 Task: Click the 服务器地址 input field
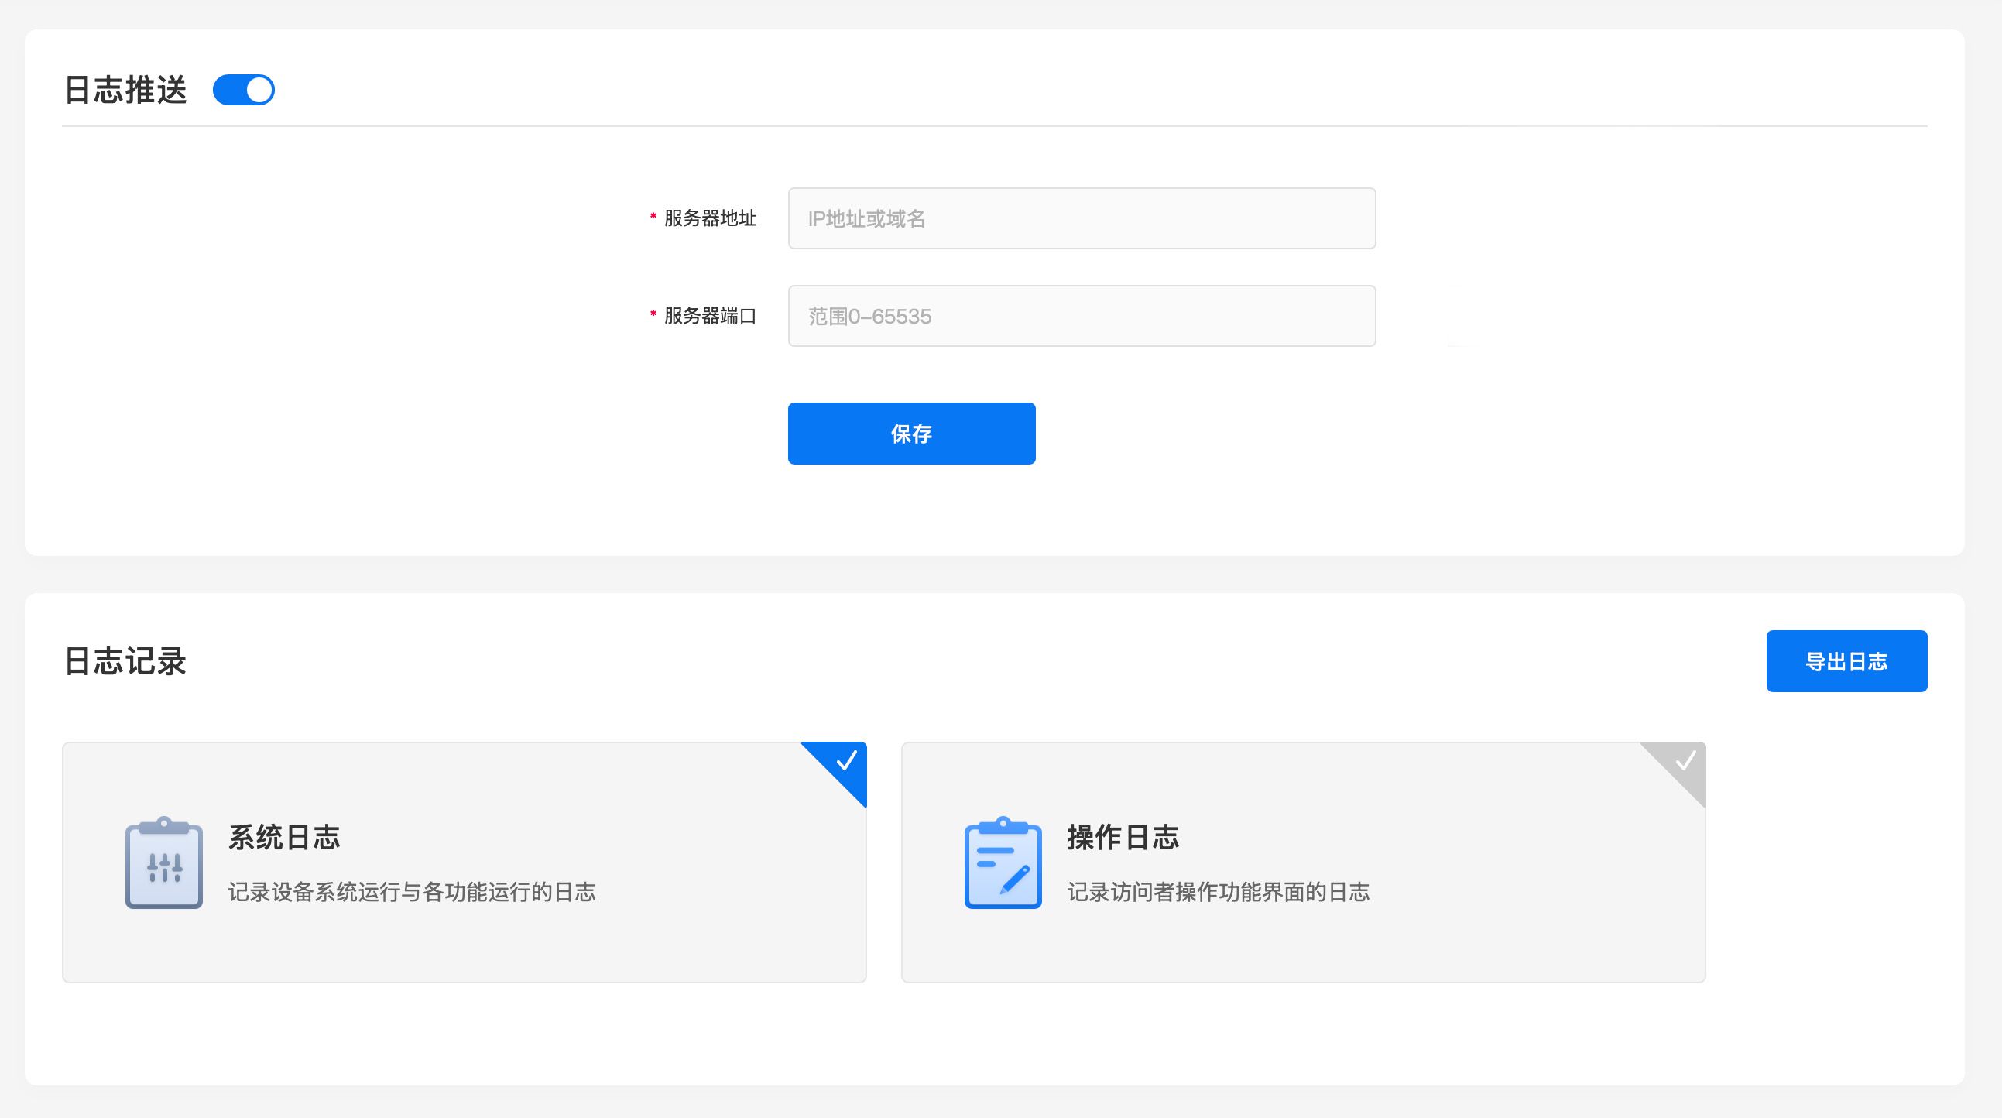(x=1081, y=218)
